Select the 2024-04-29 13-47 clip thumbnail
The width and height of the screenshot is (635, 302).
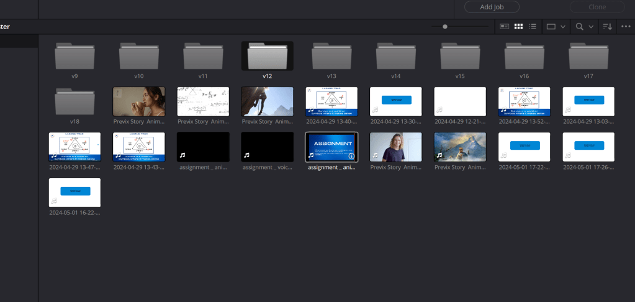point(74,147)
